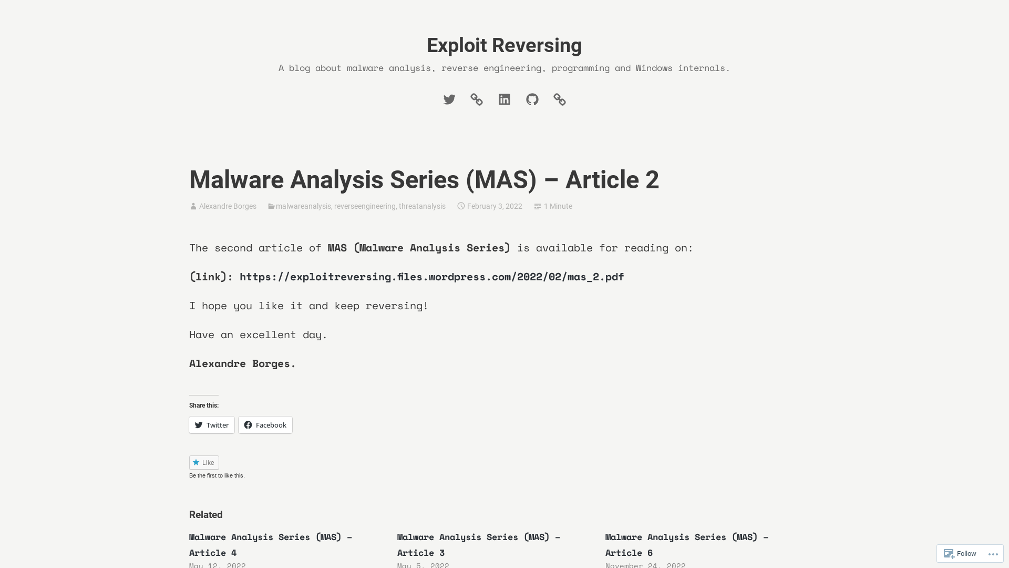Click the second link/bookmark icon
This screenshot has width=1009, height=568.
(559, 99)
